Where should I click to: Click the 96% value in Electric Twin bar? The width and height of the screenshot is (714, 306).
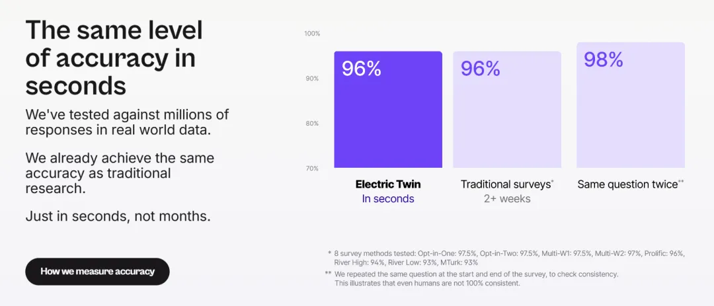[362, 69]
